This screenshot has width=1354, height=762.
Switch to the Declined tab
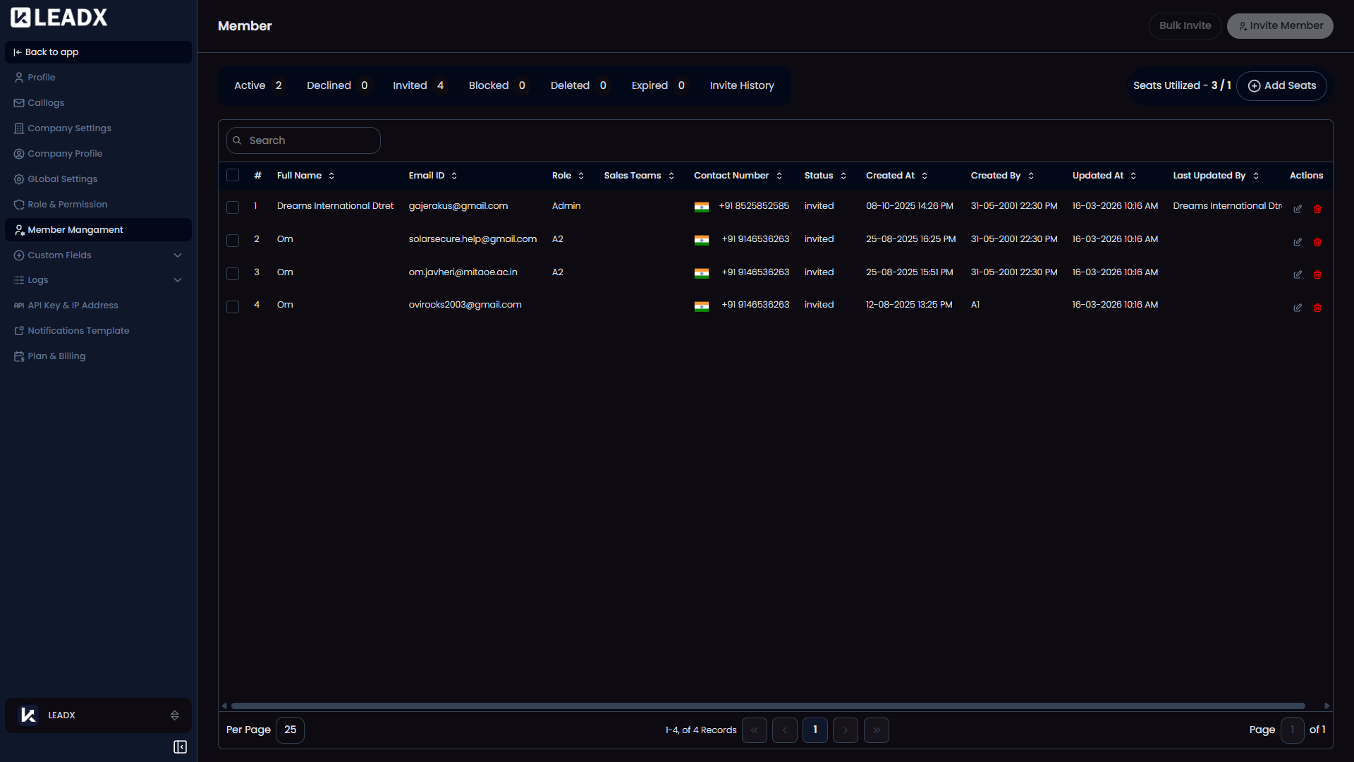(x=329, y=85)
